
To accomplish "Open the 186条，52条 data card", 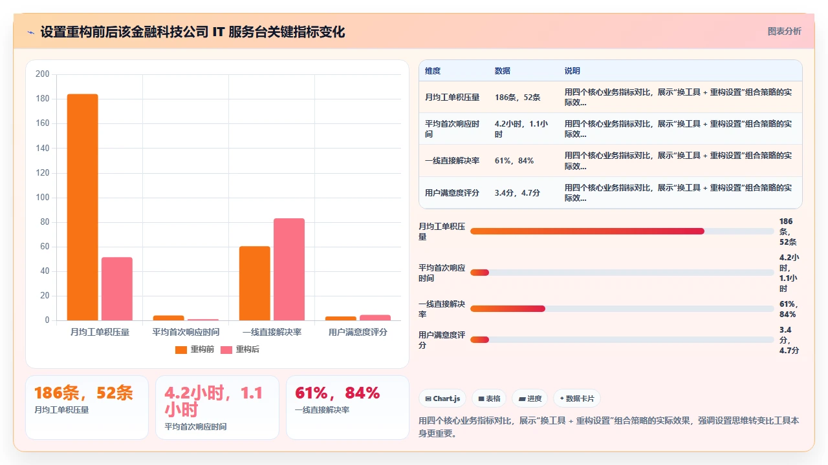I will pyautogui.click(x=87, y=408).
